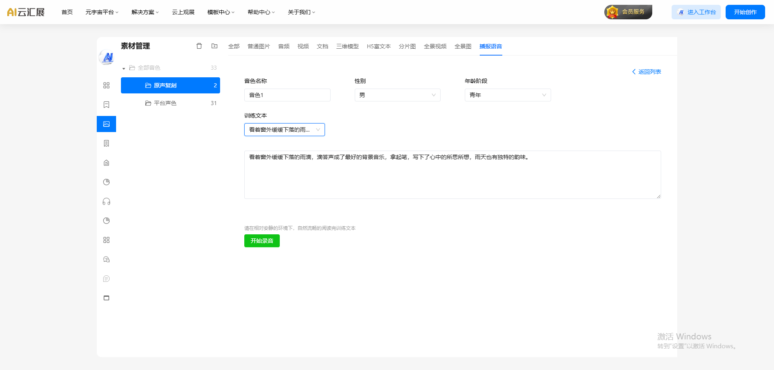Image resolution: width=774 pixels, height=370 pixels.
Task: Switch to the 三维模型 tab
Action: [347, 46]
